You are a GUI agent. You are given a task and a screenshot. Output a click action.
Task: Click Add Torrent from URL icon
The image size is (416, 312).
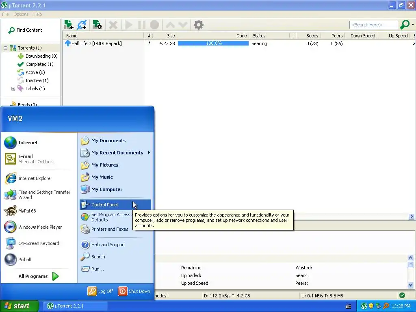tap(82, 25)
